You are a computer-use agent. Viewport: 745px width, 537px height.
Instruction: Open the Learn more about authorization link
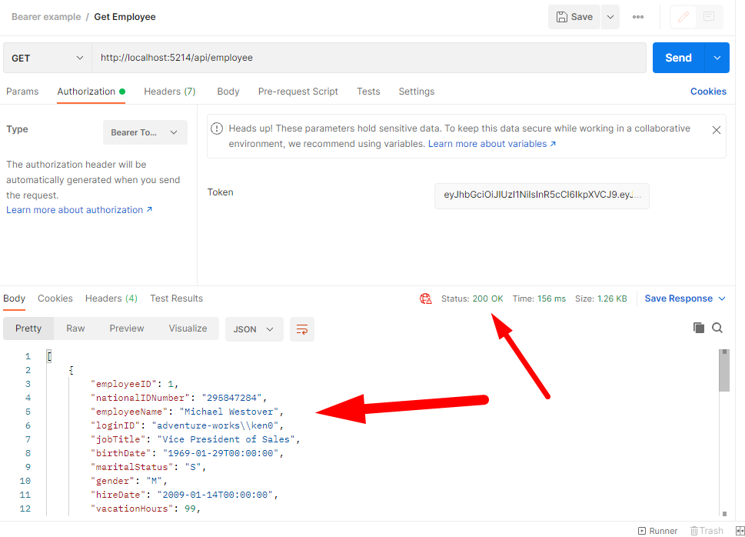[x=79, y=210]
